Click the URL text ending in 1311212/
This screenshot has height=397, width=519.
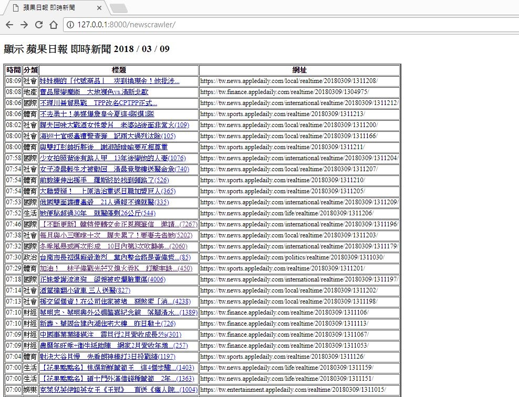pyautogui.click(x=299, y=103)
